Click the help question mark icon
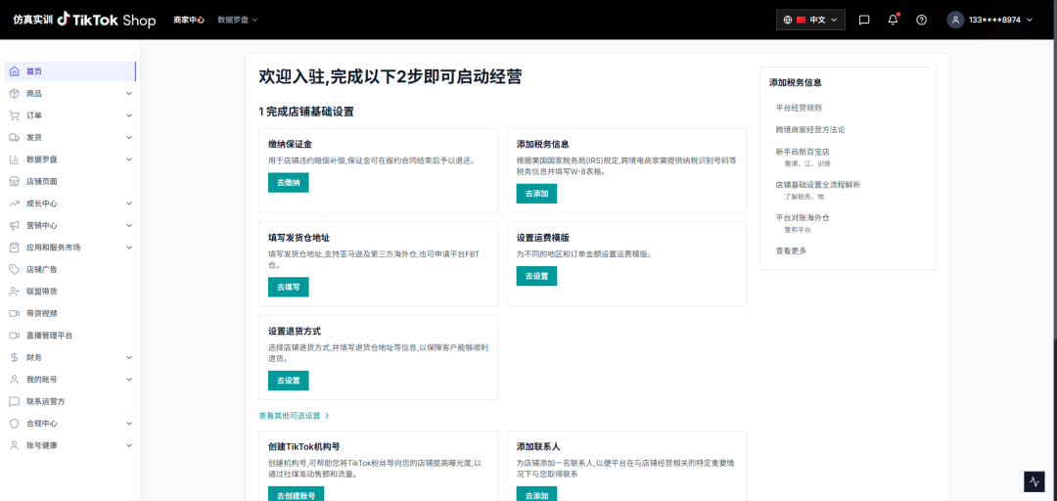This screenshot has height=501, width=1057. [x=921, y=20]
